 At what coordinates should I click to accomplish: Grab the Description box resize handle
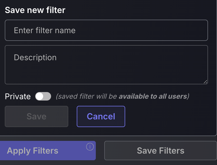pyautogui.click(x=205, y=82)
